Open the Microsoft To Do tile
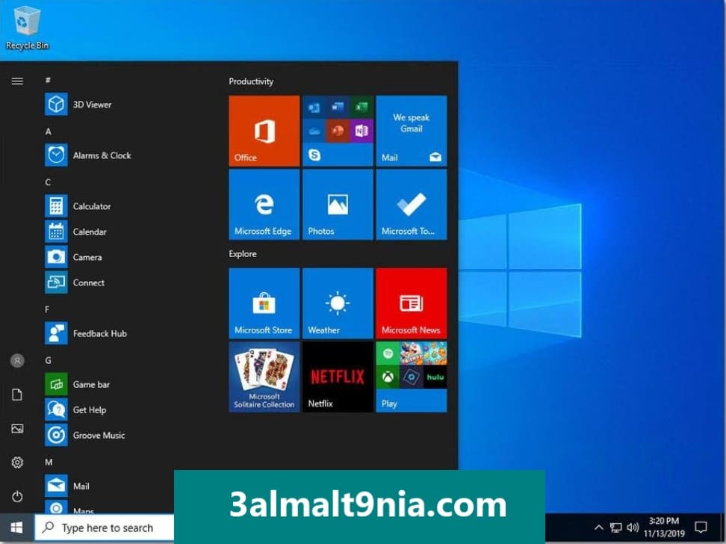Screen dimensions: 726x544 tap(412, 204)
